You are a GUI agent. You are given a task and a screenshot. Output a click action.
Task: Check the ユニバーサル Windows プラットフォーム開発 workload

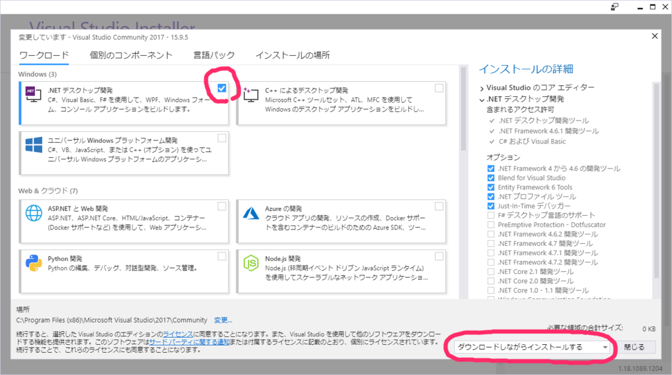coord(222,138)
